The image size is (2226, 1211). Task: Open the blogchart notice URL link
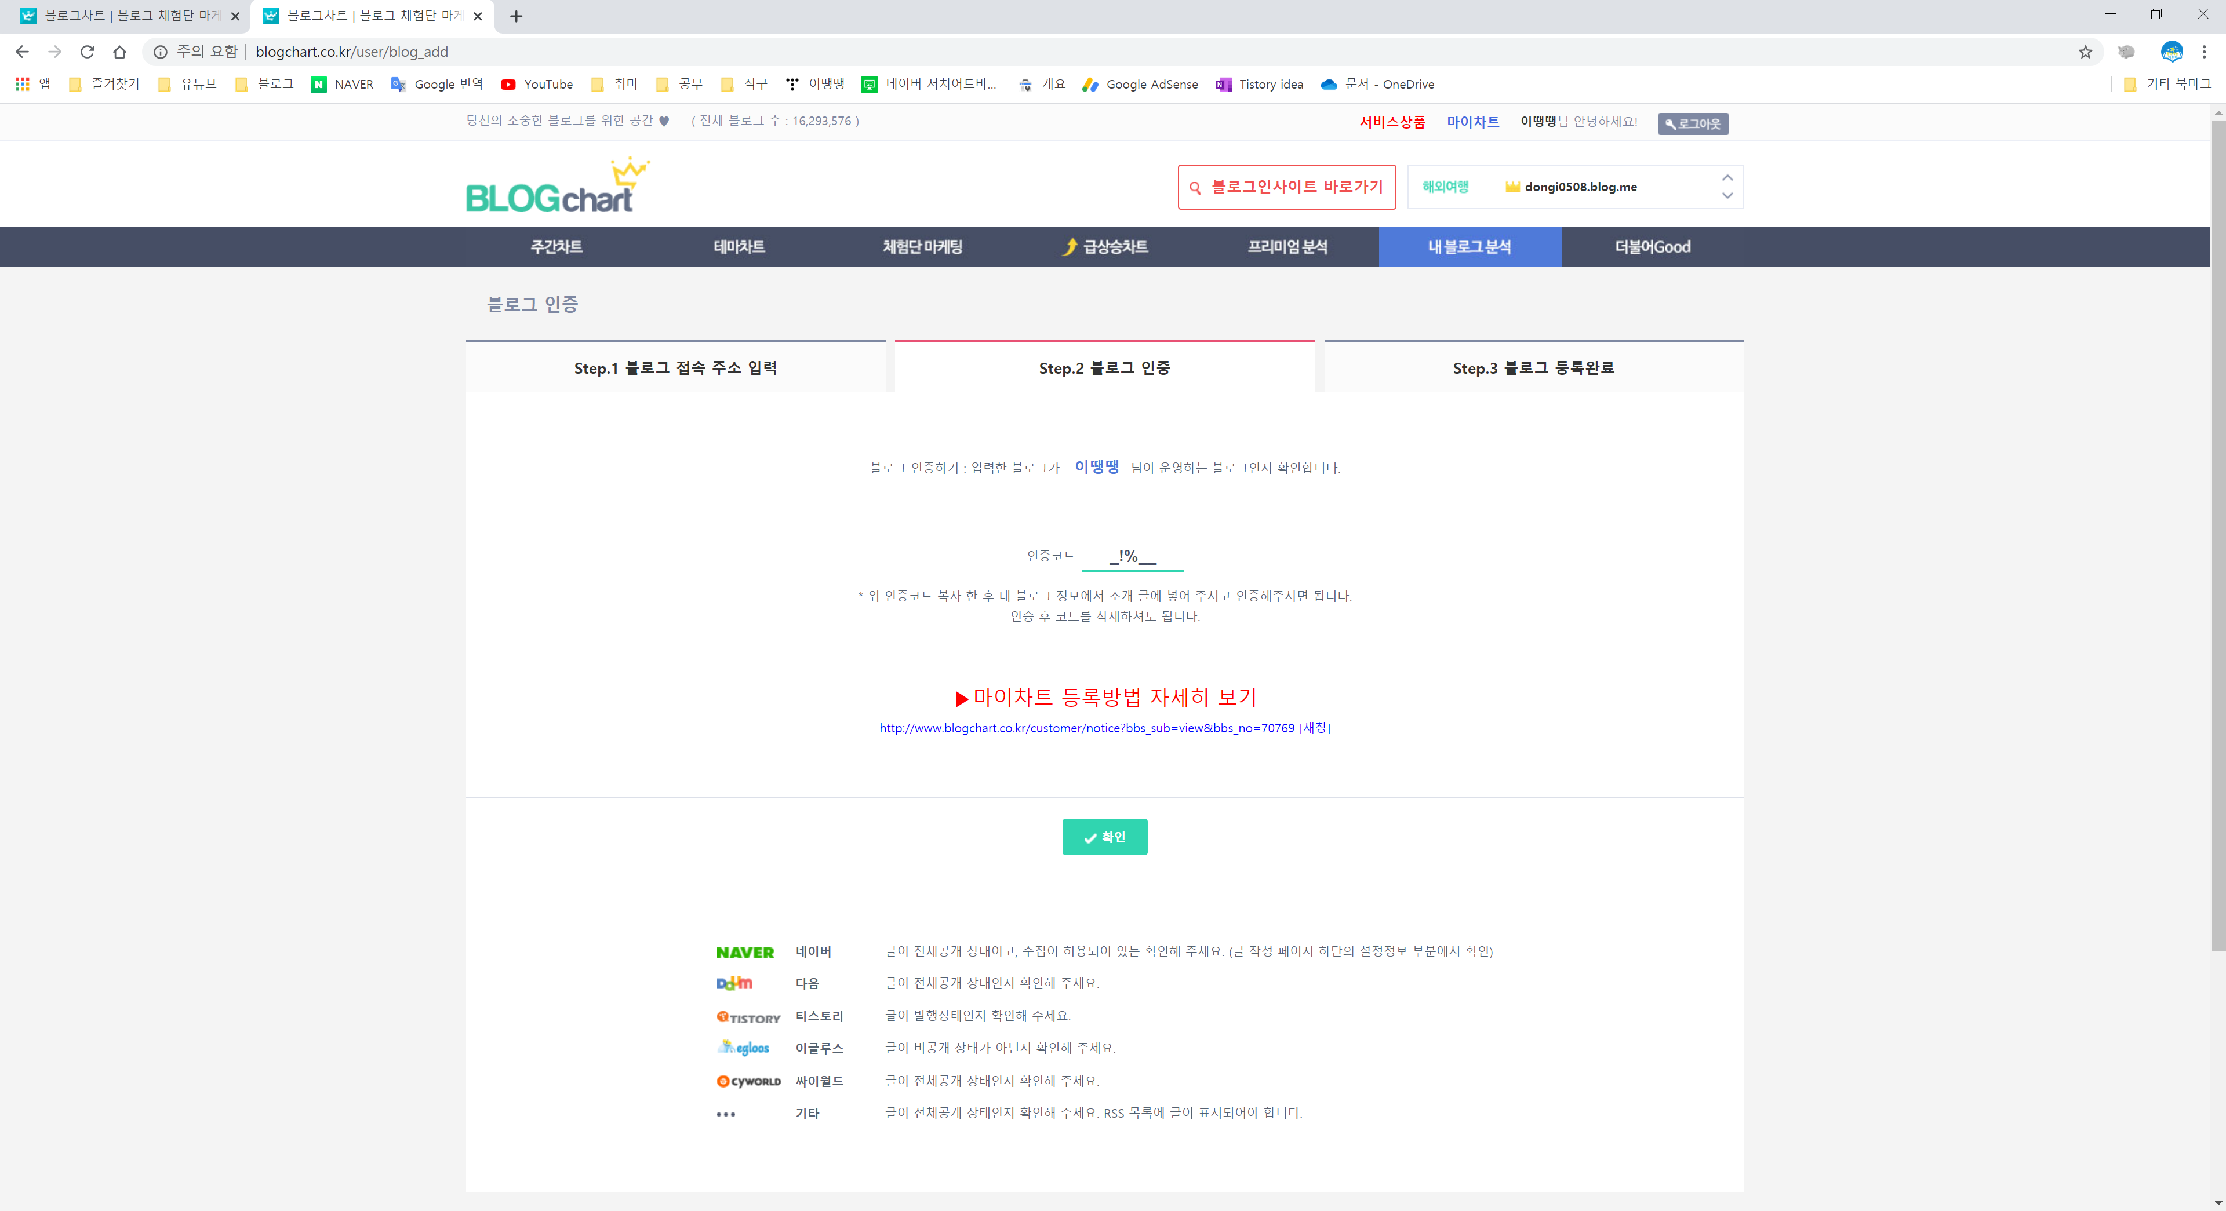click(x=1086, y=728)
